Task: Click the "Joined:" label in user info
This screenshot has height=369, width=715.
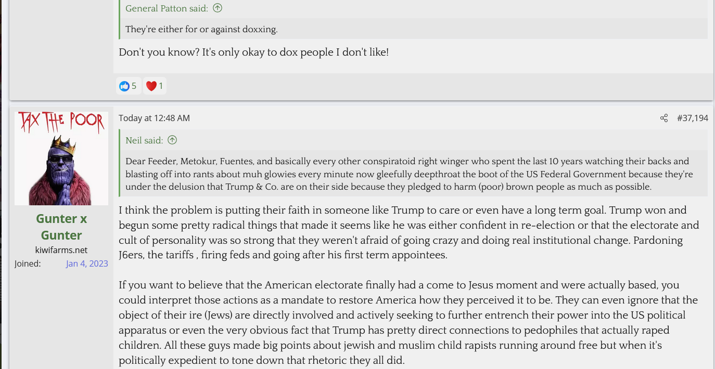Action: 28,263
